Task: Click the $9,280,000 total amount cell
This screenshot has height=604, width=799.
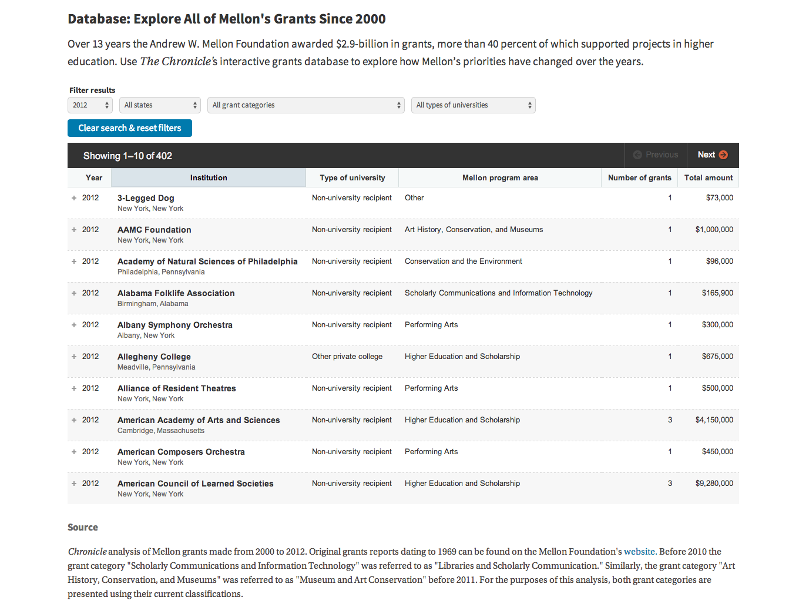Action: point(714,484)
